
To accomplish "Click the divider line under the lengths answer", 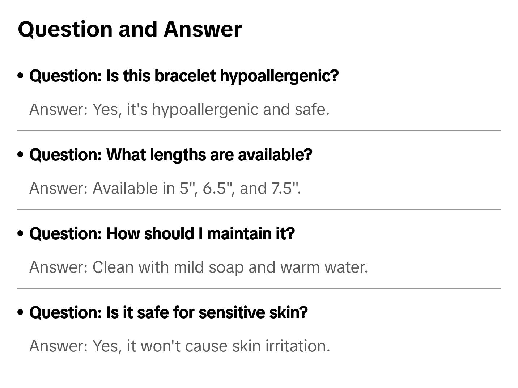I will 259,210.
